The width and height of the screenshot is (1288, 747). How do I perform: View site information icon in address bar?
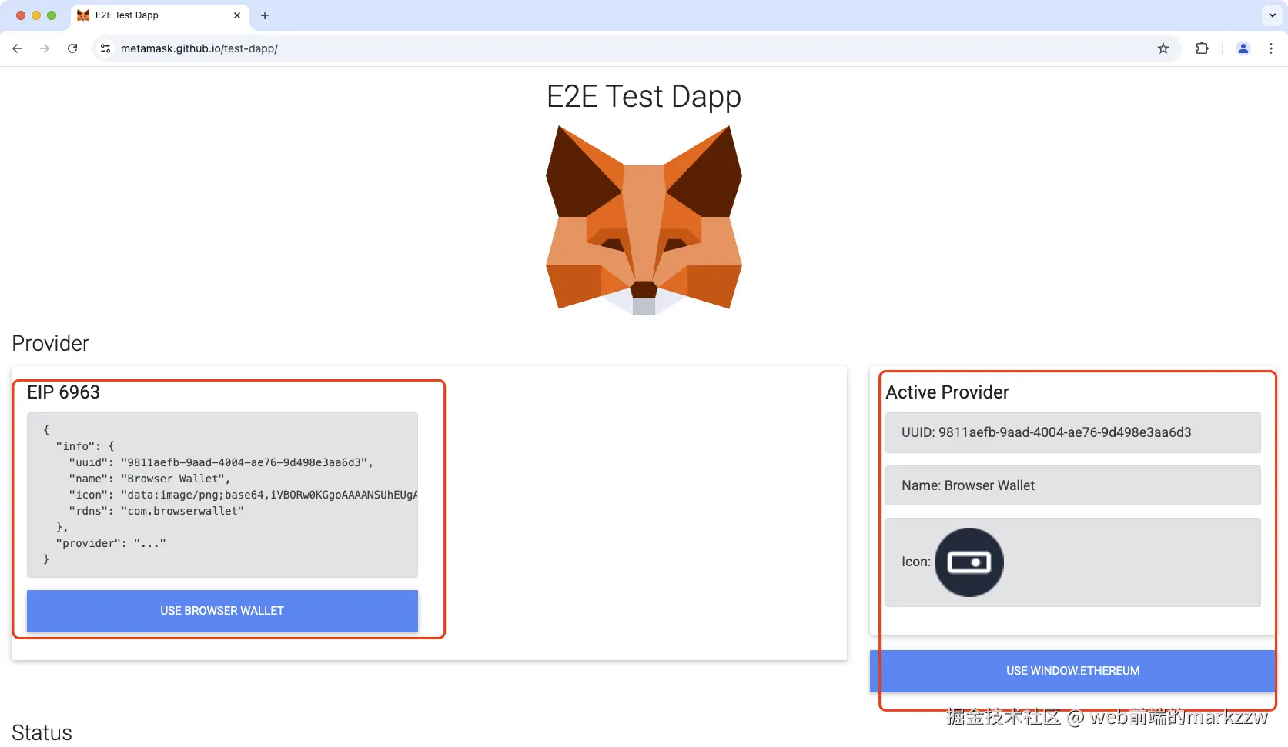(105, 48)
